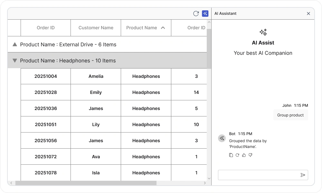This screenshot has width=322, height=193.
Task: Click the AI Assist sparkle logo
Action: pyautogui.click(x=263, y=32)
